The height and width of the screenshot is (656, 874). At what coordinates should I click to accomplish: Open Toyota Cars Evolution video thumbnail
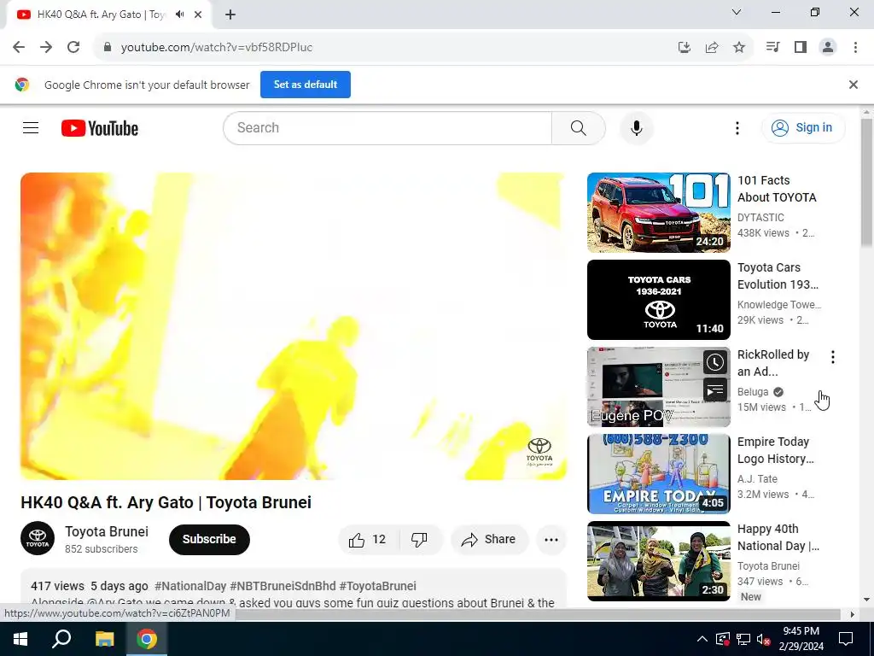pyautogui.click(x=658, y=300)
